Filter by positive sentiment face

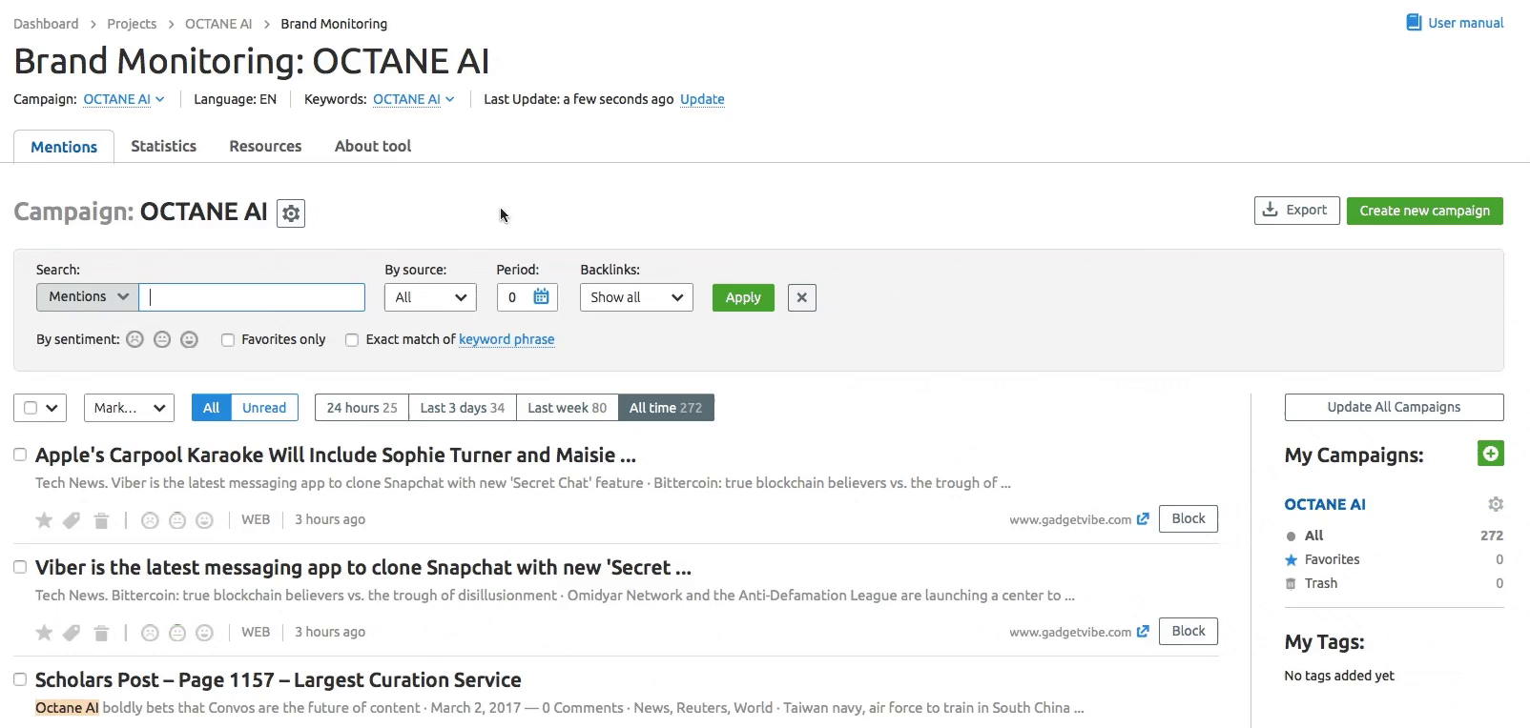pyautogui.click(x=189, y=339)
